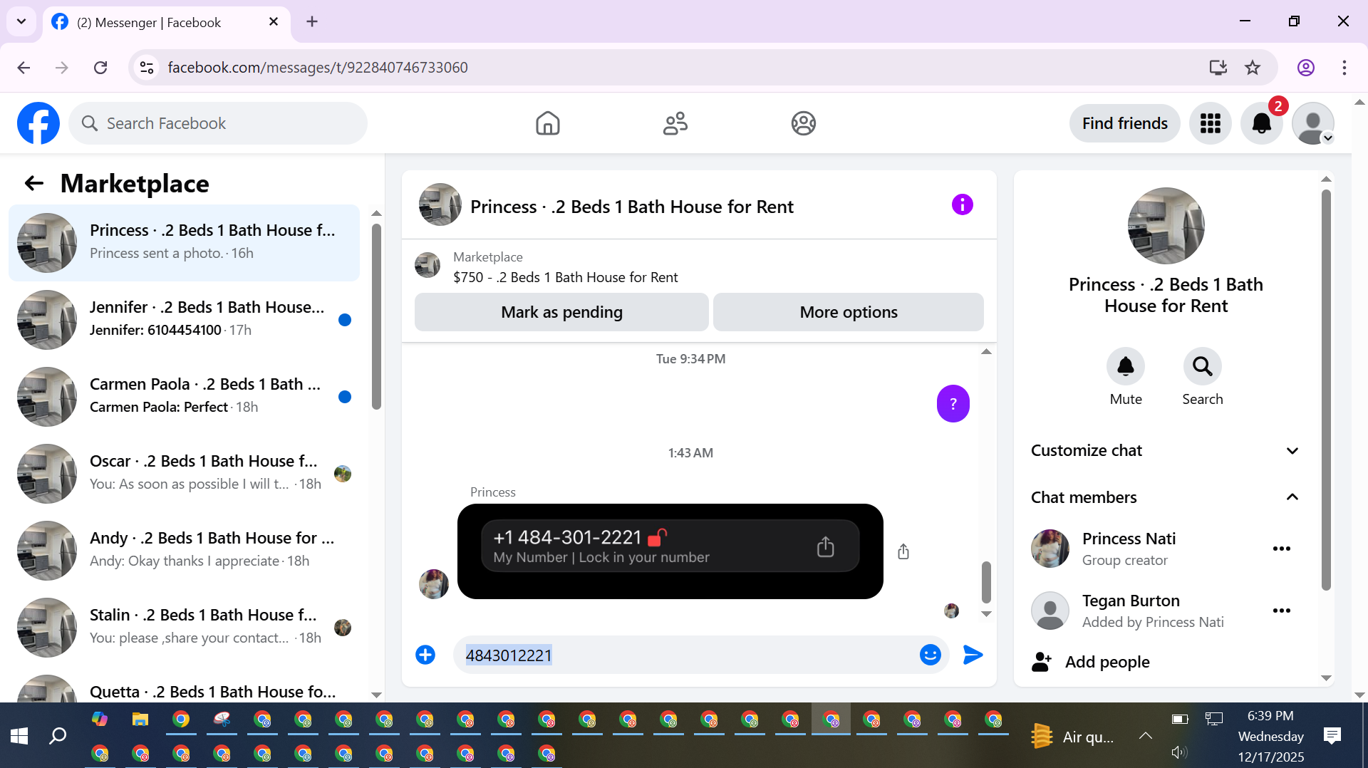1368x768 pixels.
Task: Click the purple question mark message bubble
Action: coord(953,404)
